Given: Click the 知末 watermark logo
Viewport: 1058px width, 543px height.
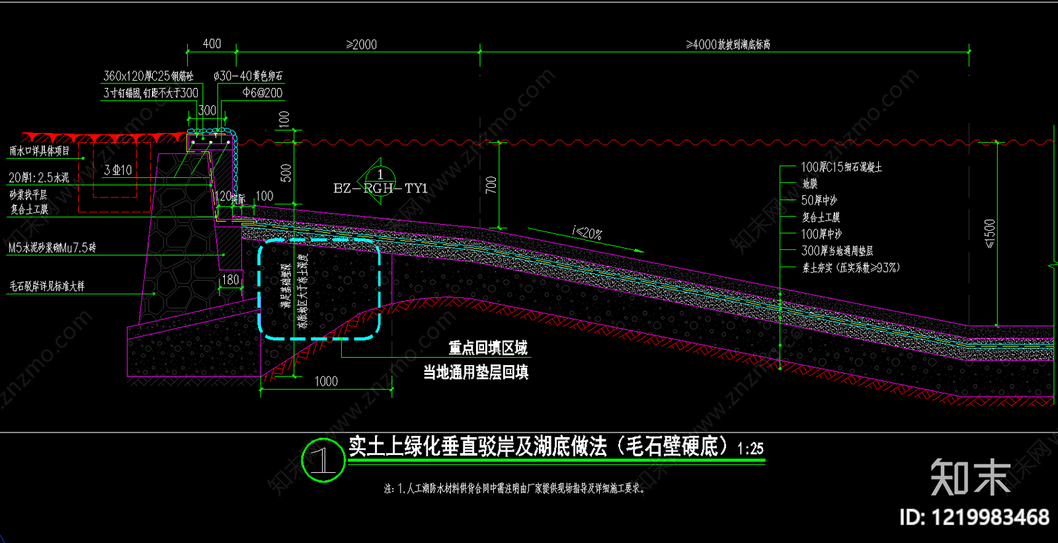Looking at the screenshot, I should click(970, 477).
